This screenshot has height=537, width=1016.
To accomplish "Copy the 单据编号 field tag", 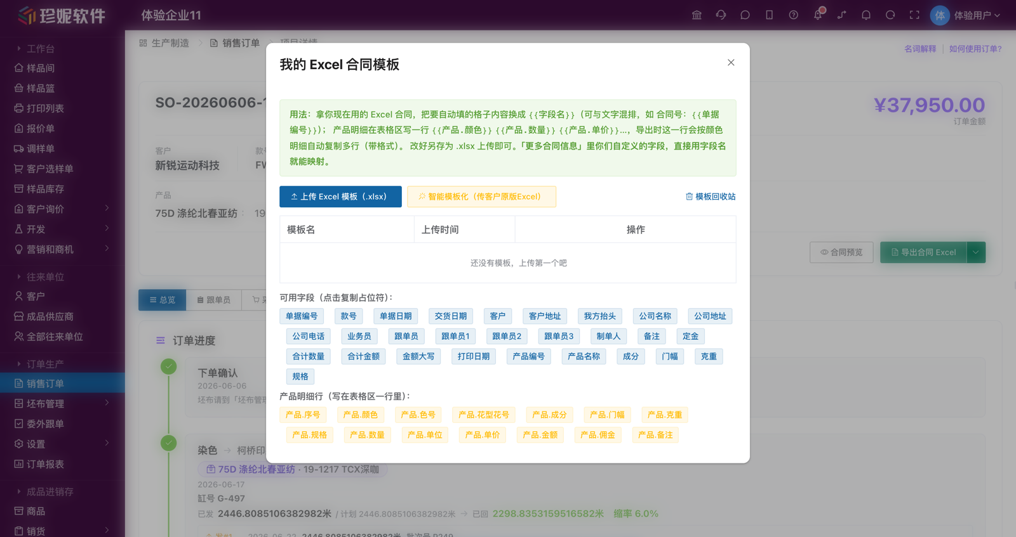I will coord(302,316).
